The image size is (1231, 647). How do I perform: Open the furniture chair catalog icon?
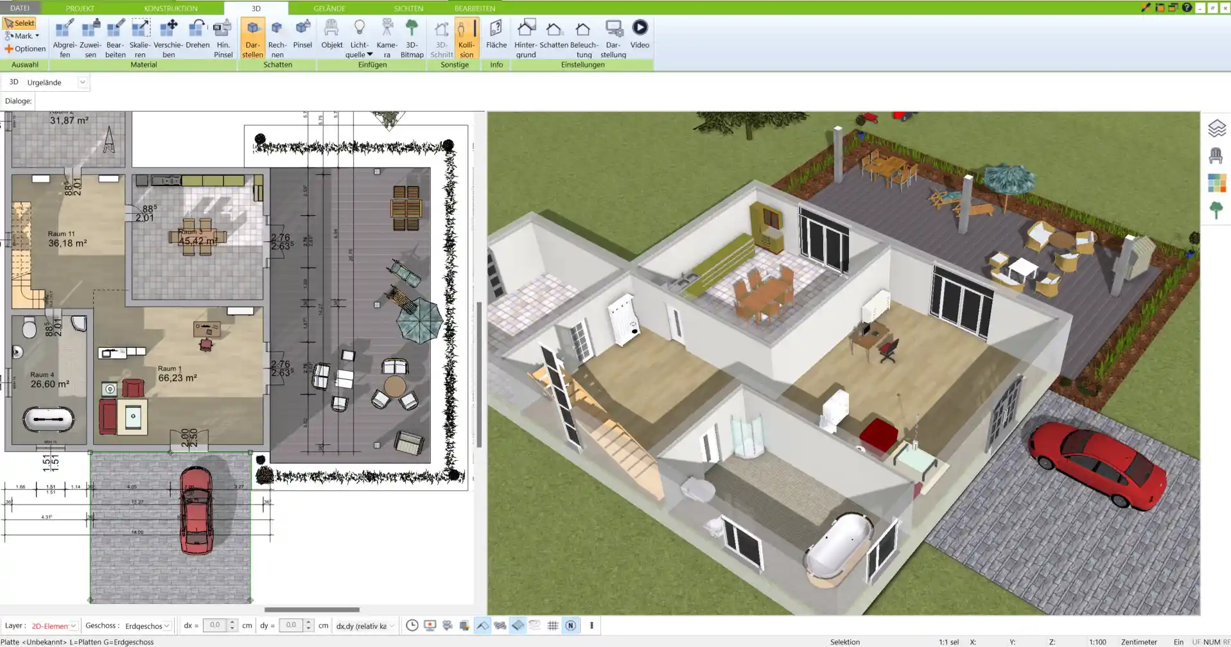[x=1216, y=156]
